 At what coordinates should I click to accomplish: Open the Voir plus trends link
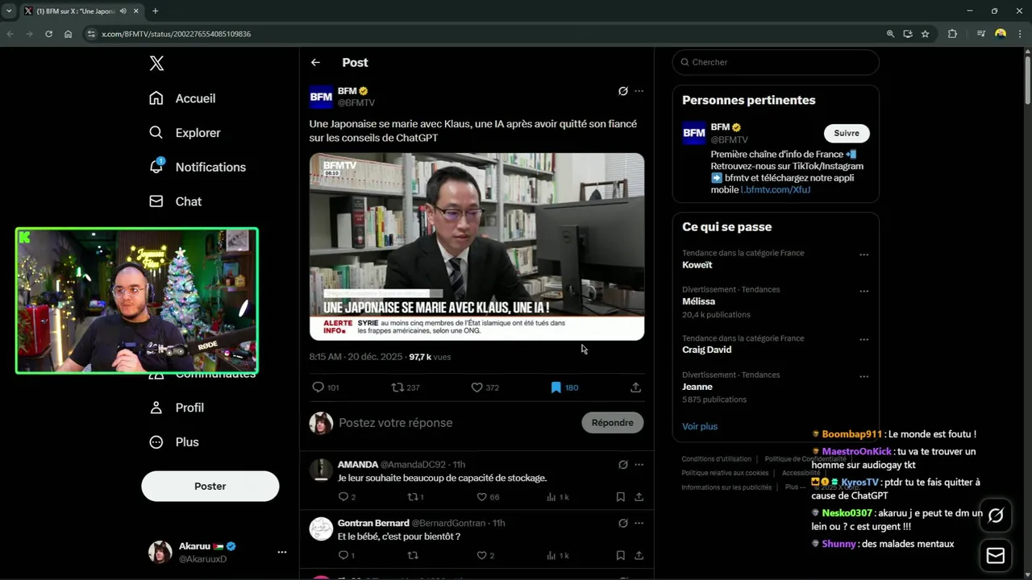[x=699, y=426]
